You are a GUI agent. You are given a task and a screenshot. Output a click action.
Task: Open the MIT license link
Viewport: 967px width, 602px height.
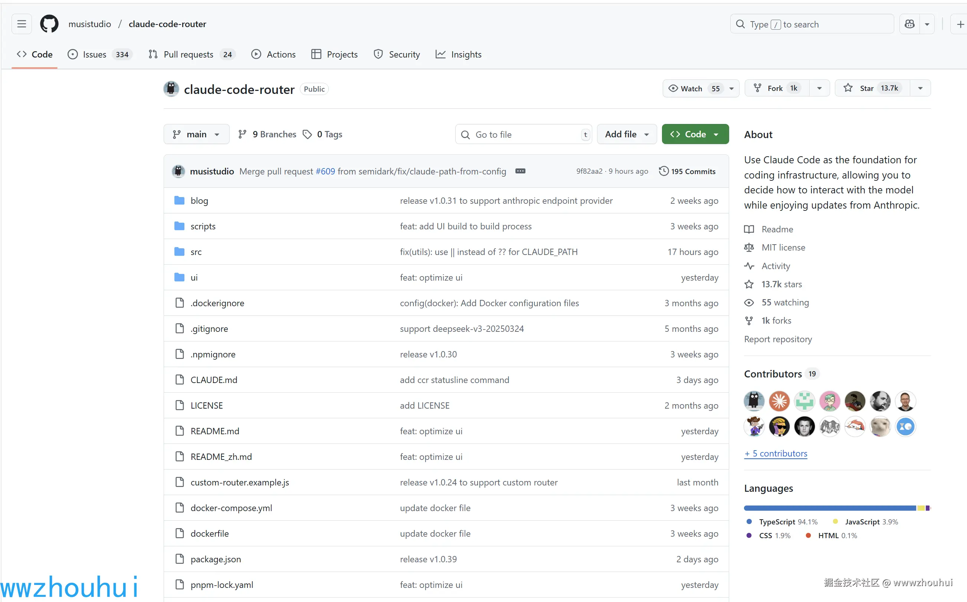pyautogui.click(x=775, y=248)
